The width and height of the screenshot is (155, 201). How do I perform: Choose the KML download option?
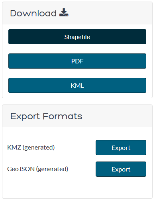tap(77, 85)
